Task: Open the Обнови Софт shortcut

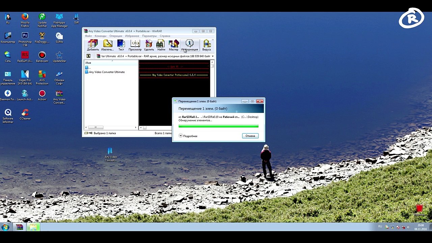Action: pos(59,78)
